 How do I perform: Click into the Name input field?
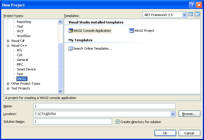click(104, 106)
